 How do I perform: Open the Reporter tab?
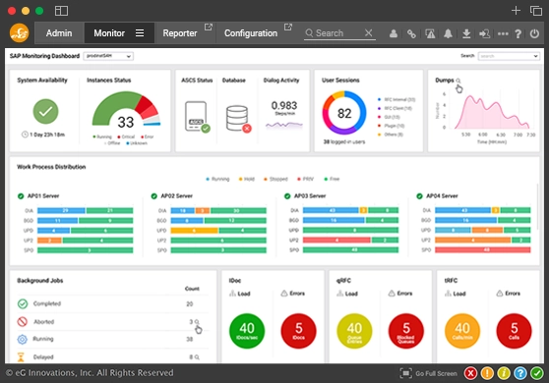[180, 33]
